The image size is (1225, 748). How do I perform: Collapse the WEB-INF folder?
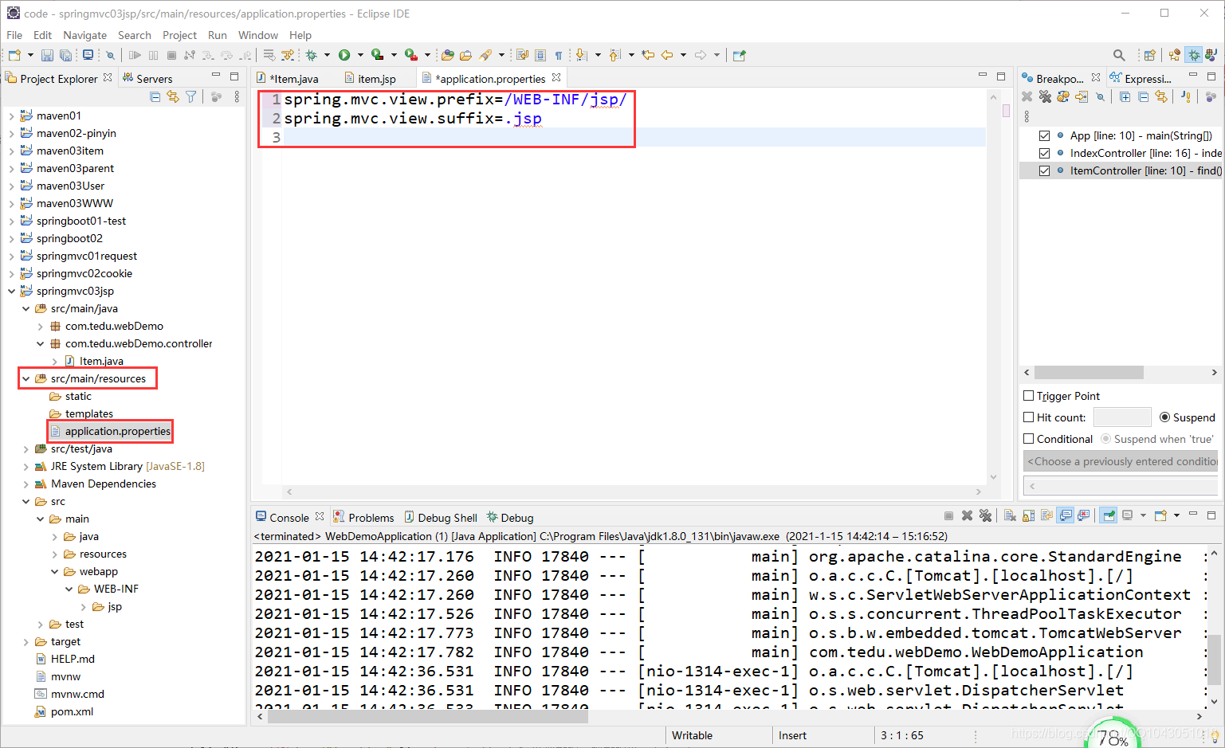click(69, 589)
